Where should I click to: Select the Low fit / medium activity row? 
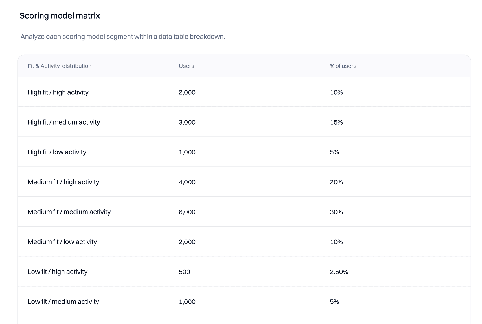[63, 301]
